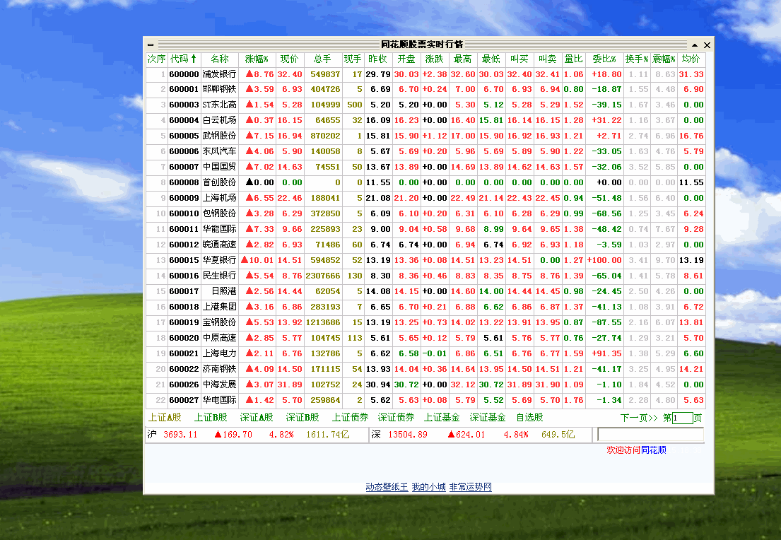Select stock 日照港
Viewport: 781px width, 540px height.
pyautogui.click(x=224, y=291)
